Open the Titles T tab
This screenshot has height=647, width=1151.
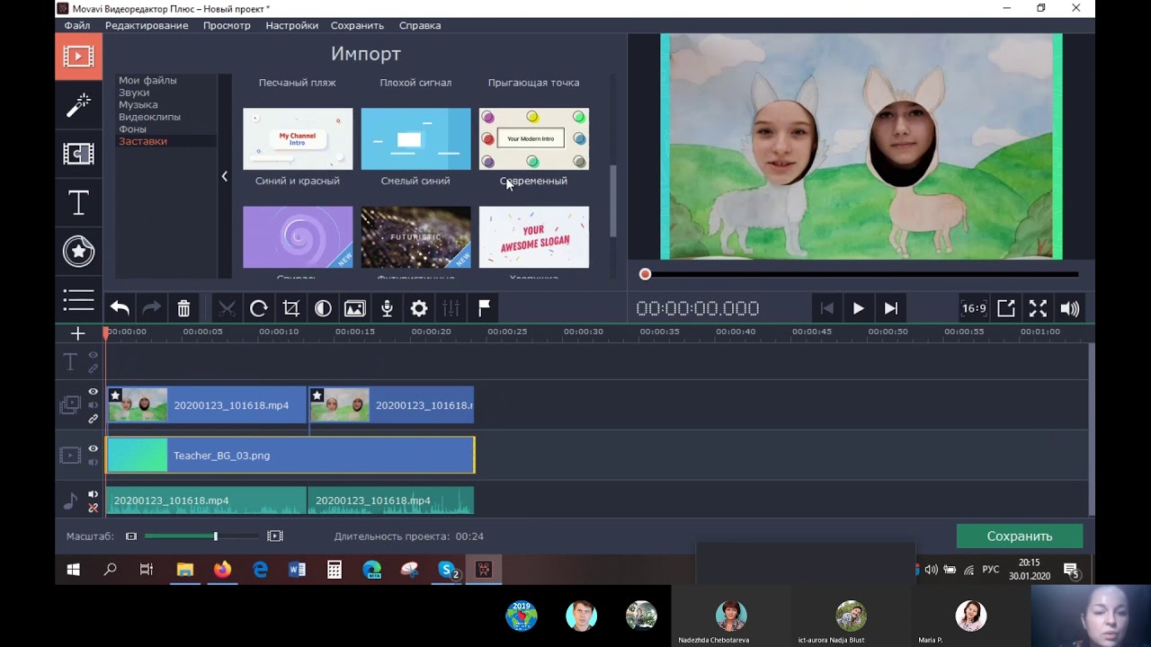[78, 203]
